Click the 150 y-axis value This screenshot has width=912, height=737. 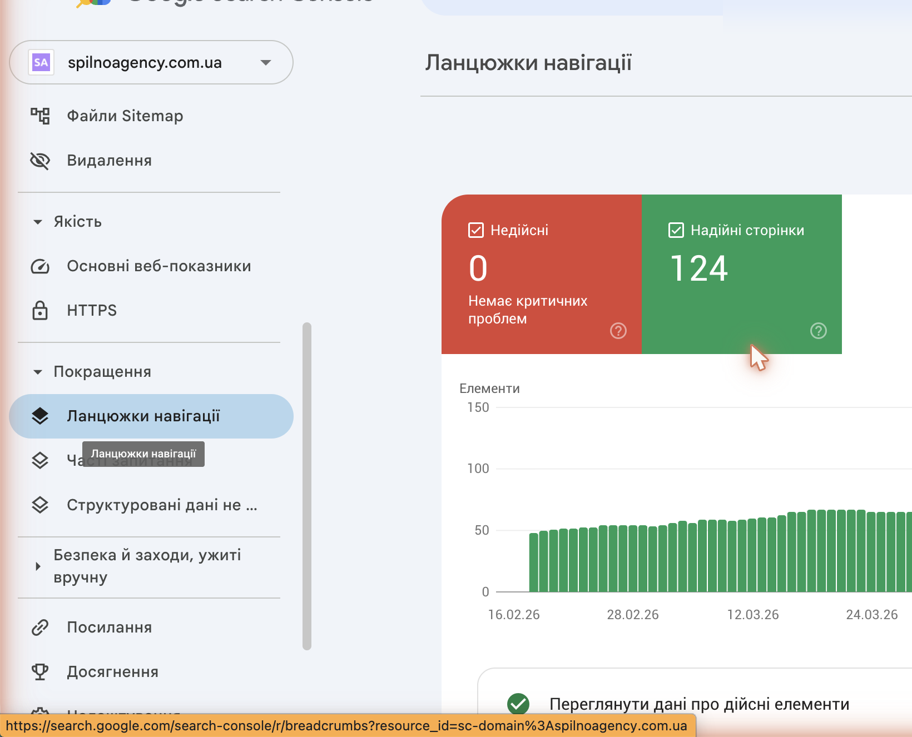[478, 407]
